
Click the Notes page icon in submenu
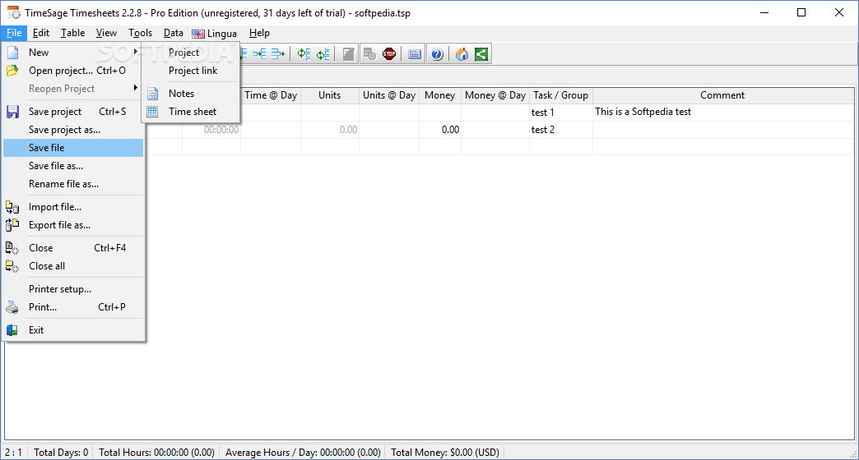point(153,94)
